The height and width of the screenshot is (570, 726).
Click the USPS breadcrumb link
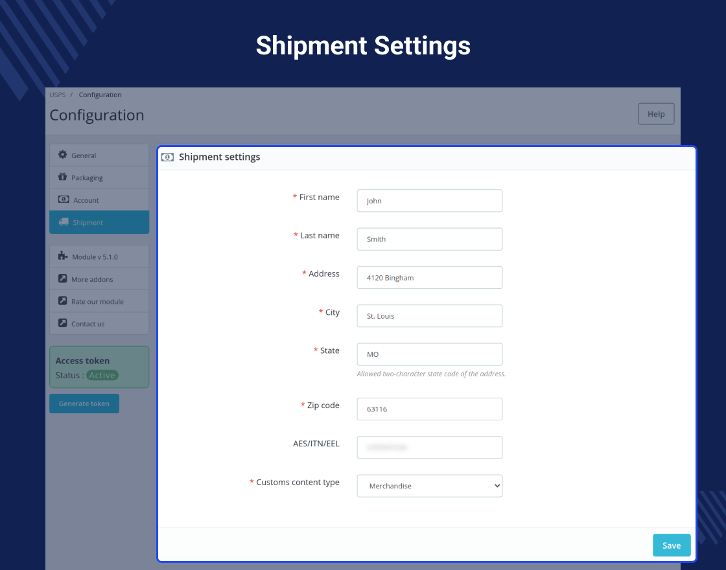(57, 95)
